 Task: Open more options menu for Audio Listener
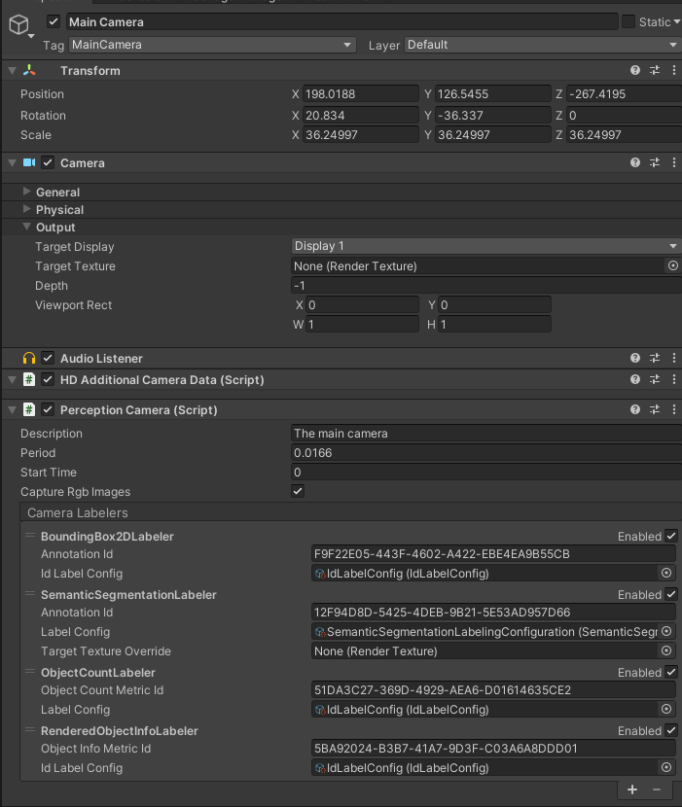(673, 359)
